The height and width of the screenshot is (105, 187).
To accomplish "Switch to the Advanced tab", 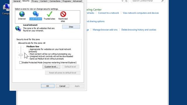I will coord(77,1).
